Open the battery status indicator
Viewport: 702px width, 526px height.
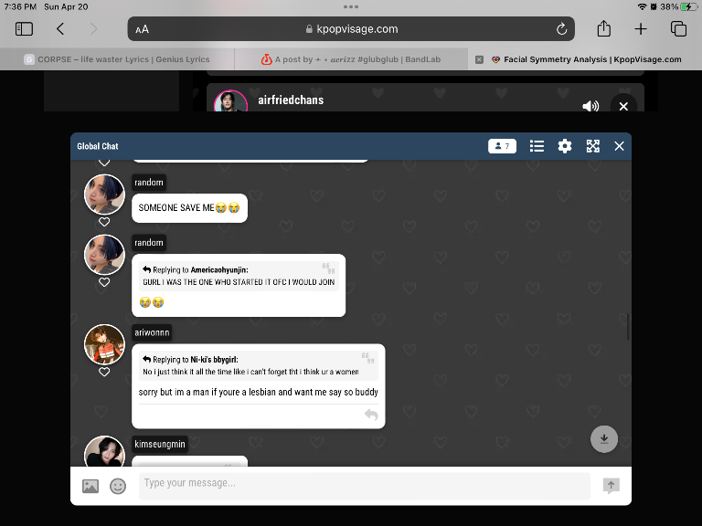689,6
